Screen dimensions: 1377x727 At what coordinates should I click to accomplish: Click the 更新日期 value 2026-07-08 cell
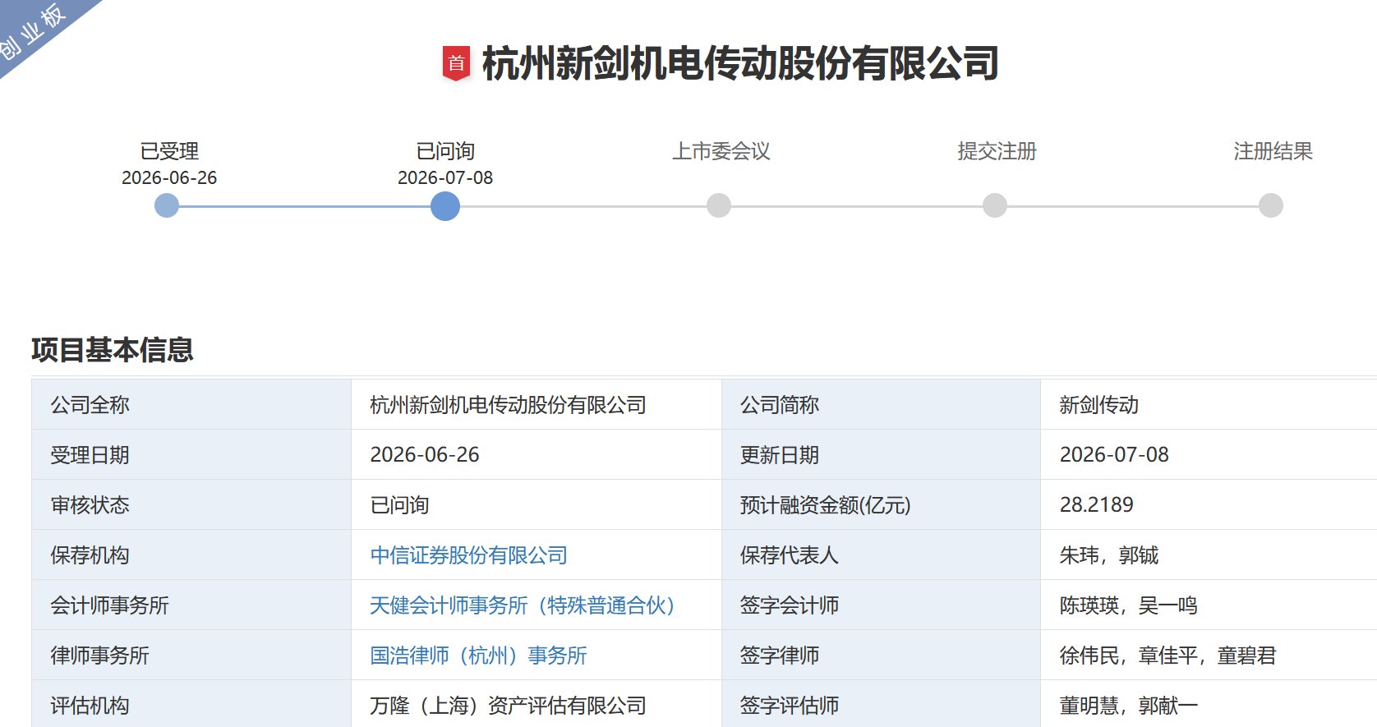[1209, 454]
